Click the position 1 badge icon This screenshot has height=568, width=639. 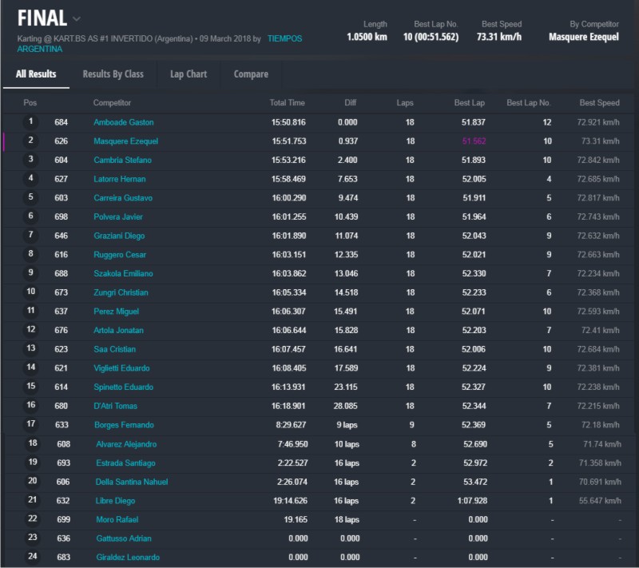coord(31,122)
